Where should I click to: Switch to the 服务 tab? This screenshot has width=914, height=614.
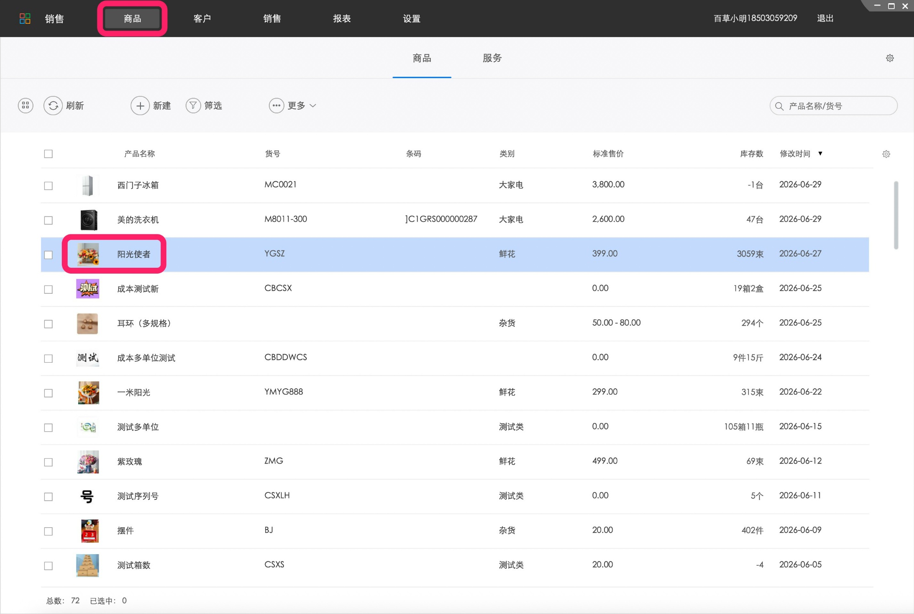click(x=492, y=58)
